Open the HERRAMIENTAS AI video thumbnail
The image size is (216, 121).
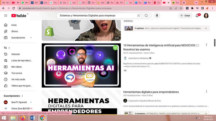[x=81, y=65]
